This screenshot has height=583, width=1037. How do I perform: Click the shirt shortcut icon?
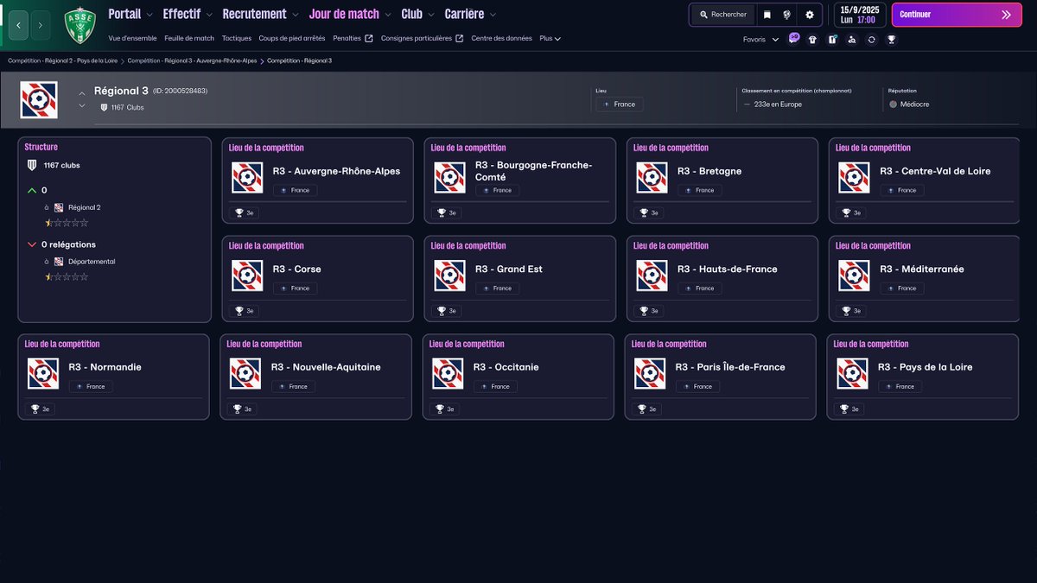(x=812, y=40)
